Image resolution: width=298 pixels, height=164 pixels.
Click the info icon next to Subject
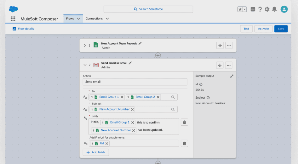pyautogui.click(x=208, y=98)
